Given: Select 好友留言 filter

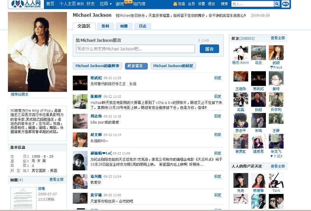Looking at the screenshot, I should pyautogui.click(x=136, y=66).
